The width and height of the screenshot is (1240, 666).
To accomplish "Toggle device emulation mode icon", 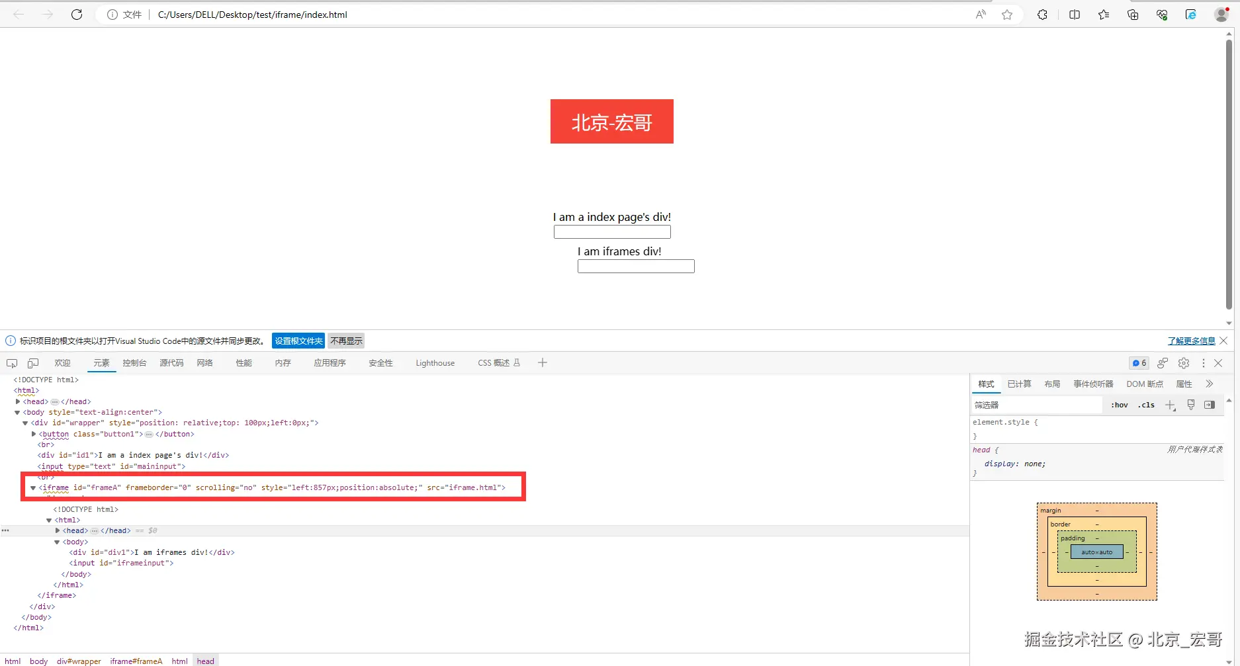I will click(33, 363).
